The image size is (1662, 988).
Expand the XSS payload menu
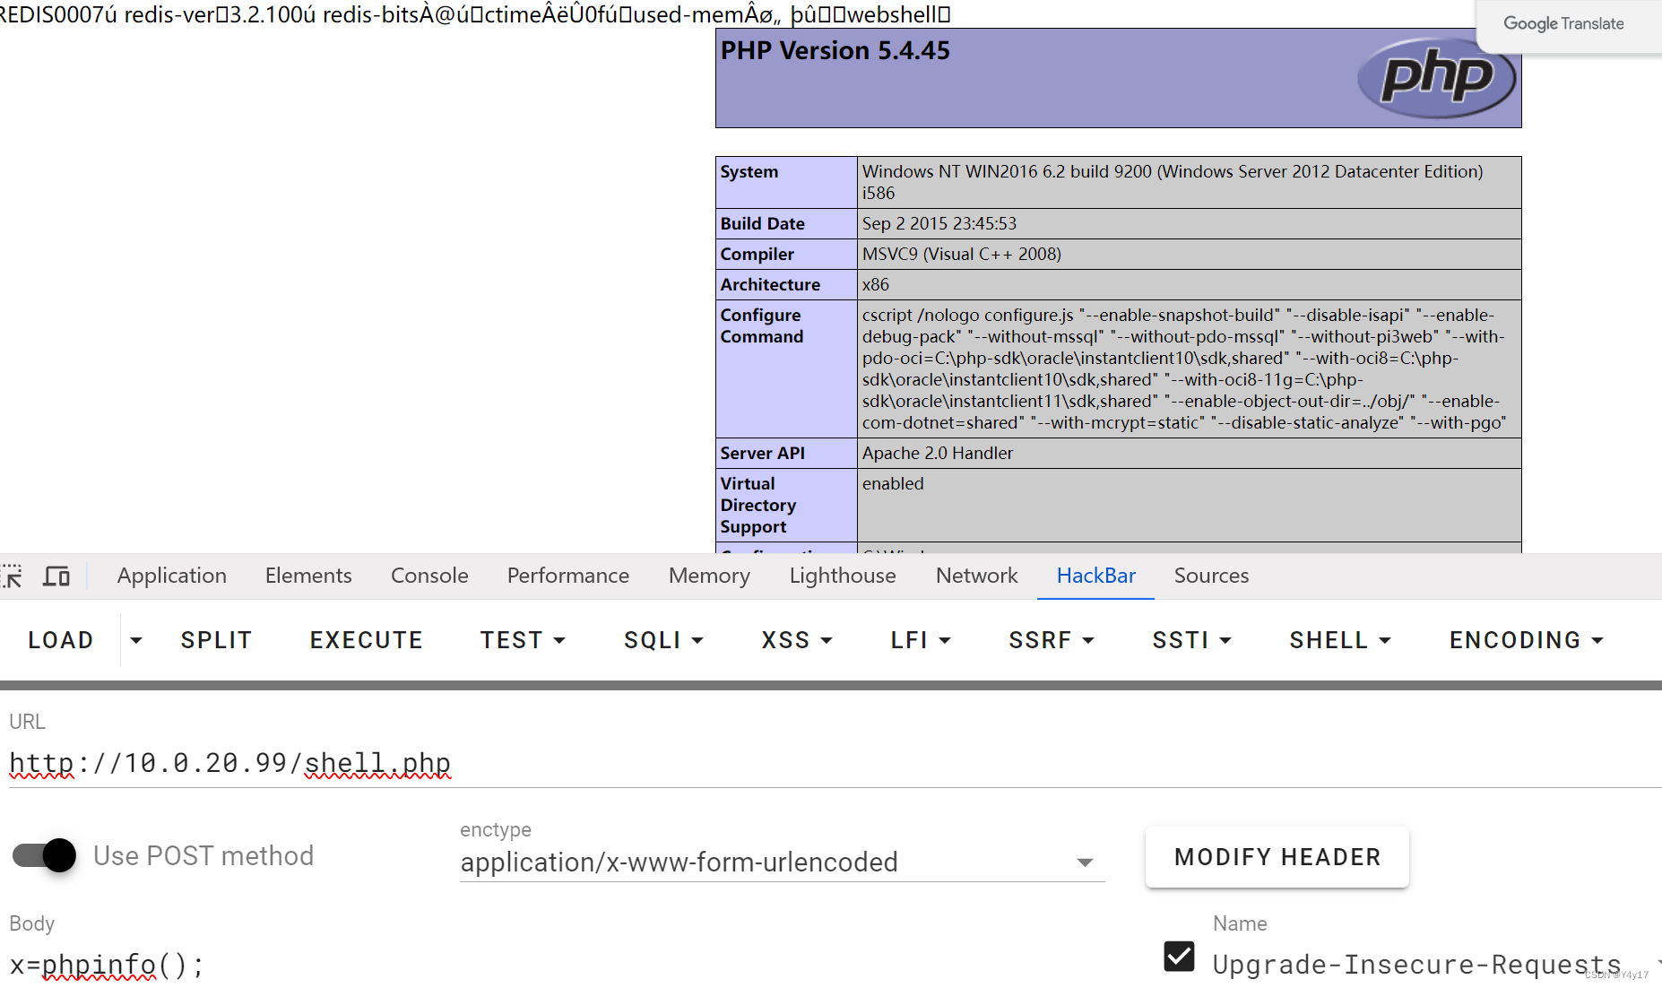(797, 640)
